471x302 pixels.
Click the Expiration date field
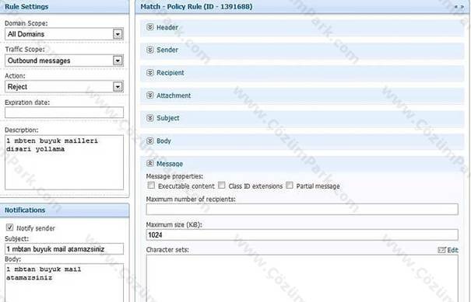coord(64,113)
